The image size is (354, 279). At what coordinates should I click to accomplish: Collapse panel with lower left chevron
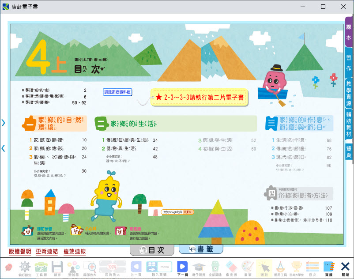[4, 148]
